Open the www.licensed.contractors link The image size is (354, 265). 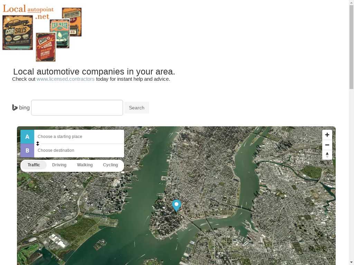click(x=65, y=79)
